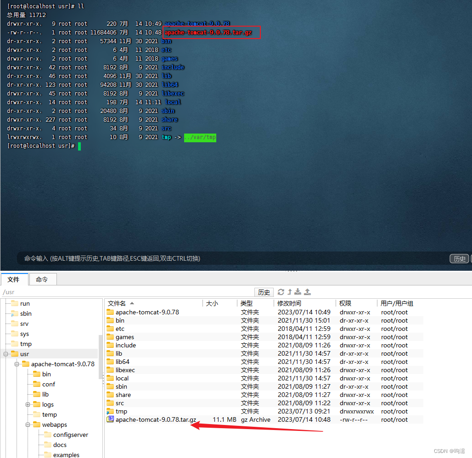The image size is (472, 458).
Task: Click the lib folder icon in file list
Action: click(110, 353)
